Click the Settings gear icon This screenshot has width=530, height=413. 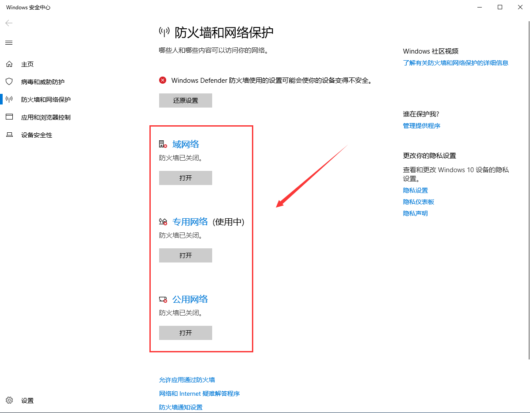[x=9, y=401]
